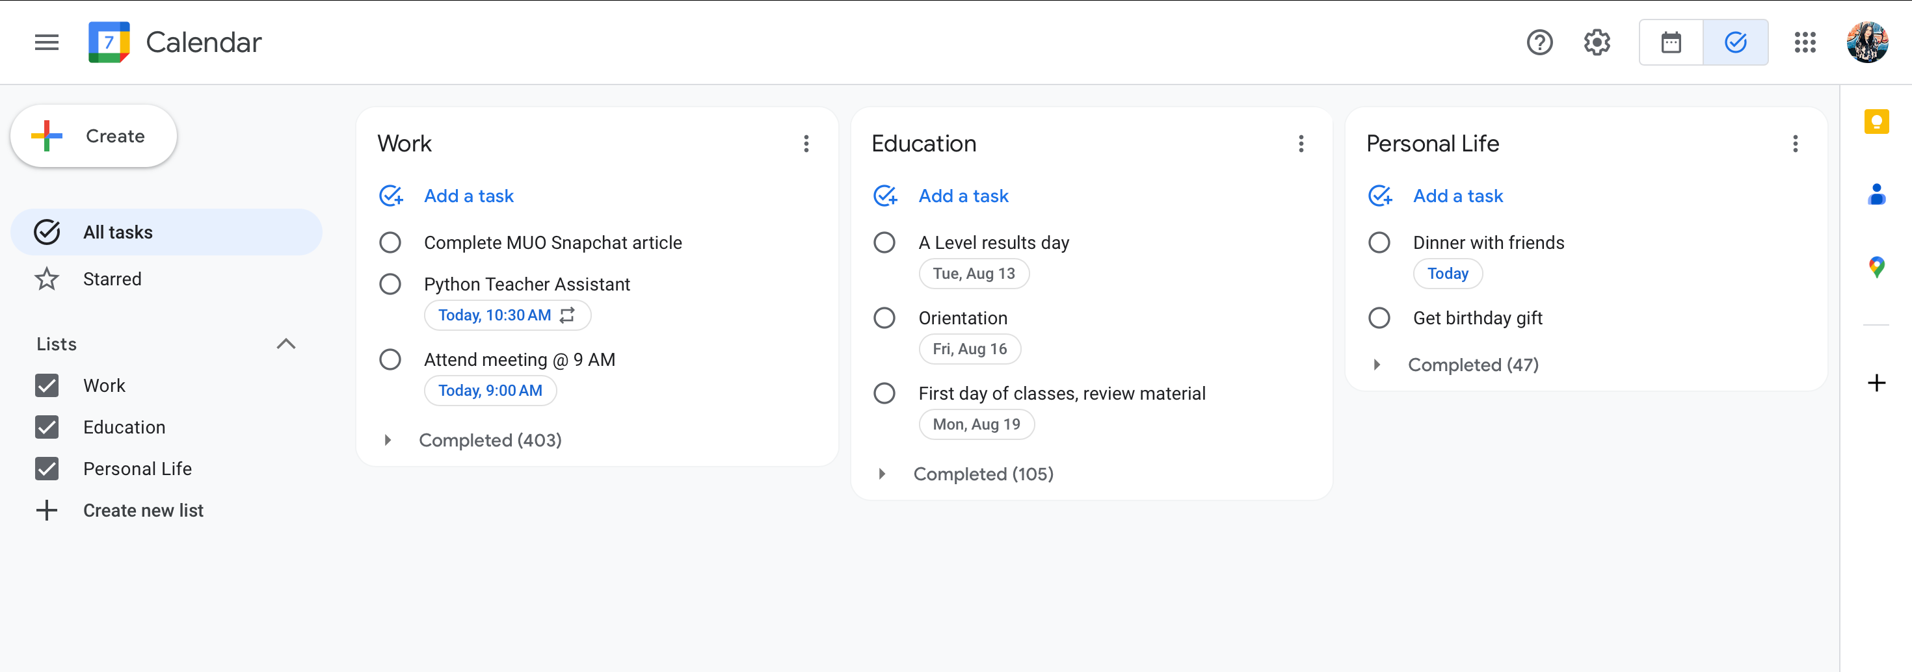Collapse the Lists section chevron
The height and width of the screenshot is (672, 1912).
click(x=285, y=344)
